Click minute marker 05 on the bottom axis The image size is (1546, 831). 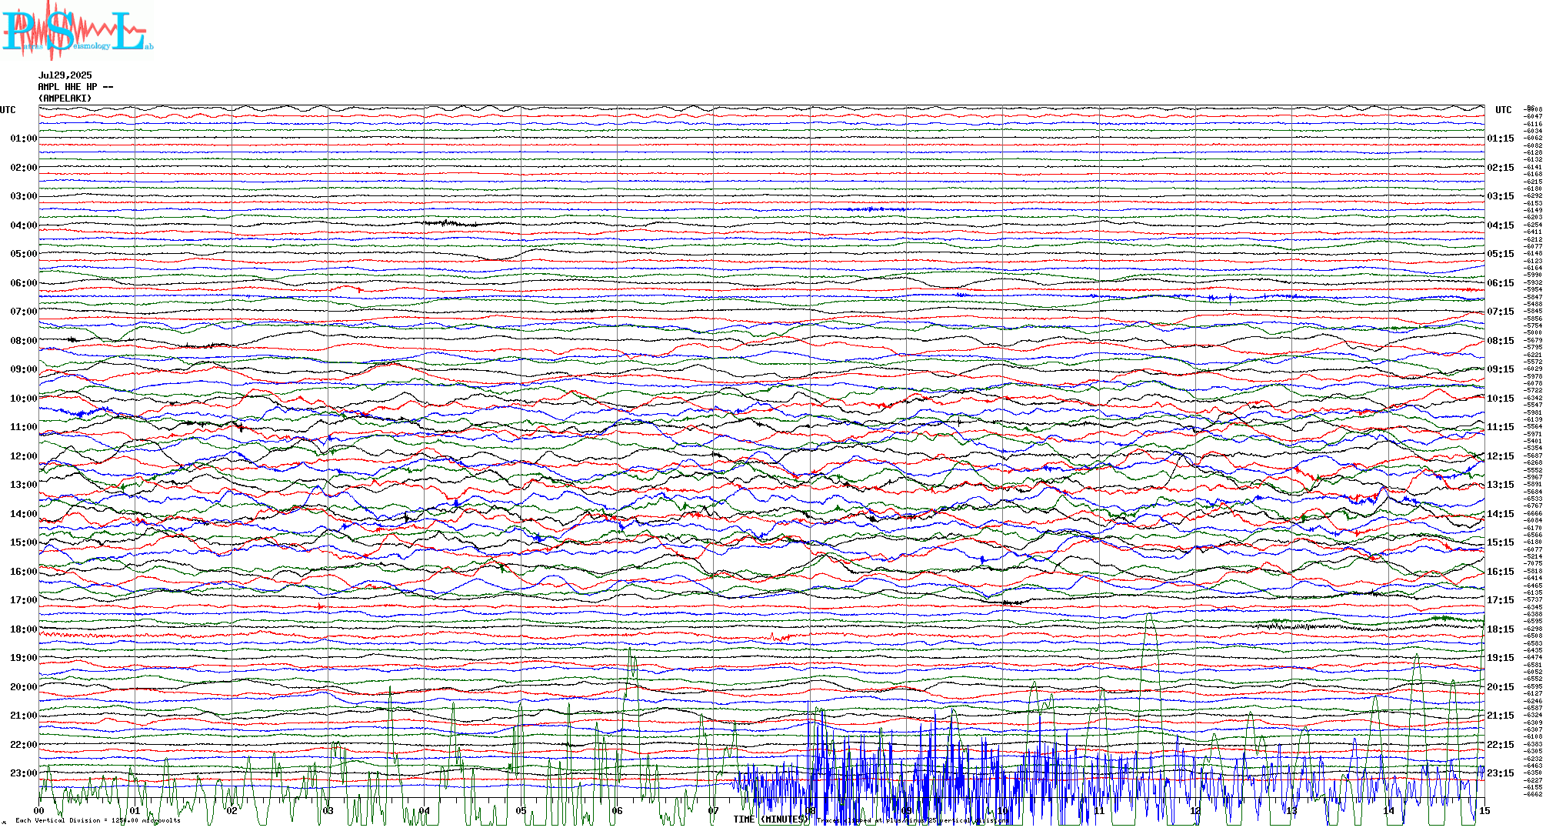[x=521, y=811]
